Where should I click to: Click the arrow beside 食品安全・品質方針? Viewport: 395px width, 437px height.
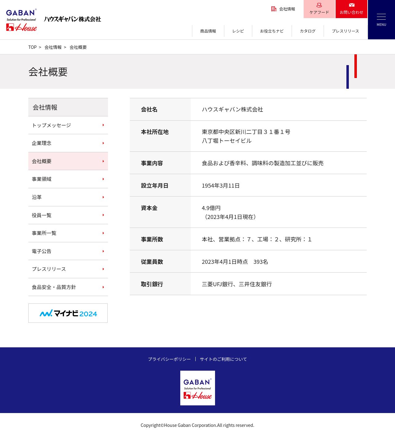(x=103, y=287)
